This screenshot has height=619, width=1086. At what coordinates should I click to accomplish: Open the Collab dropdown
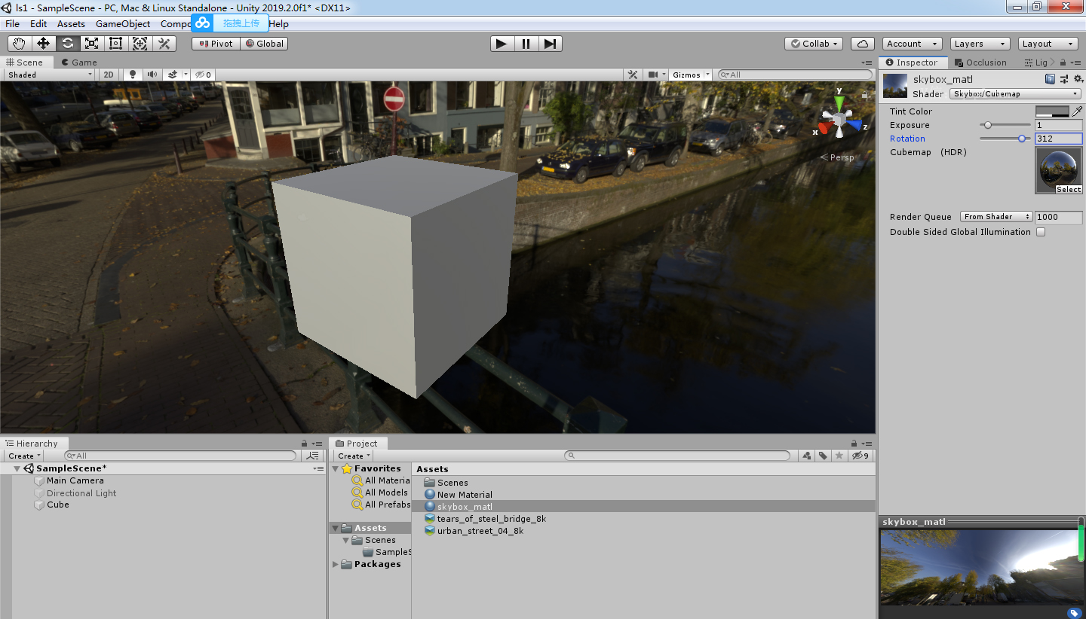tap(813, 44)
